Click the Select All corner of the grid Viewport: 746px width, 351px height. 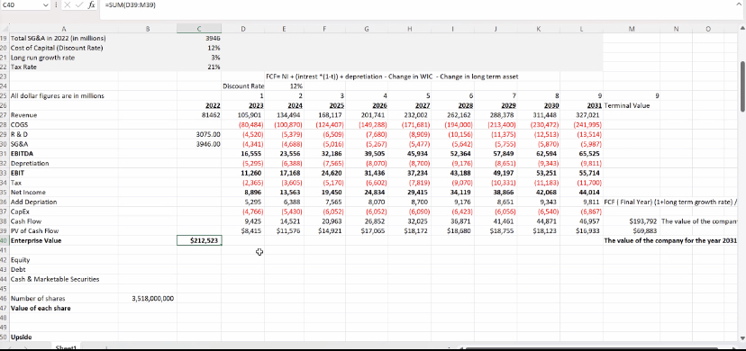(x=5, y=29)
